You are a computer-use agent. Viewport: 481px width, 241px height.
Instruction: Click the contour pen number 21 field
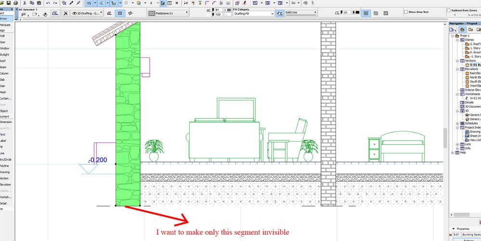click(x=347, y=12)
